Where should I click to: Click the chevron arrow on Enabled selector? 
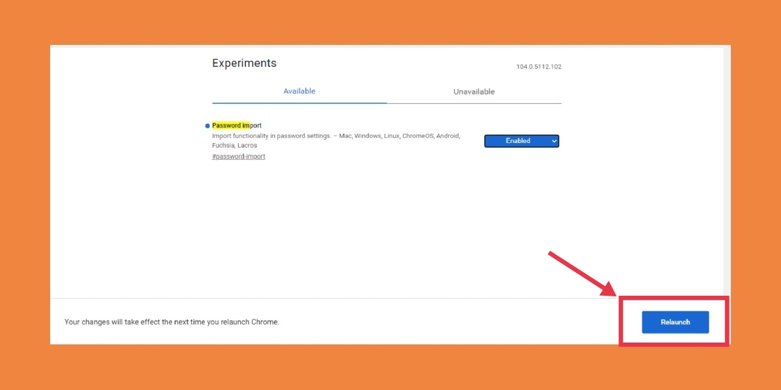pos(554,141)
